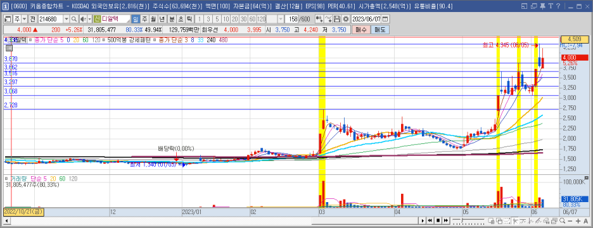593x228 pixels.
Task: Zoom out chart with the minus icon
Action: [x=571, y=221]
